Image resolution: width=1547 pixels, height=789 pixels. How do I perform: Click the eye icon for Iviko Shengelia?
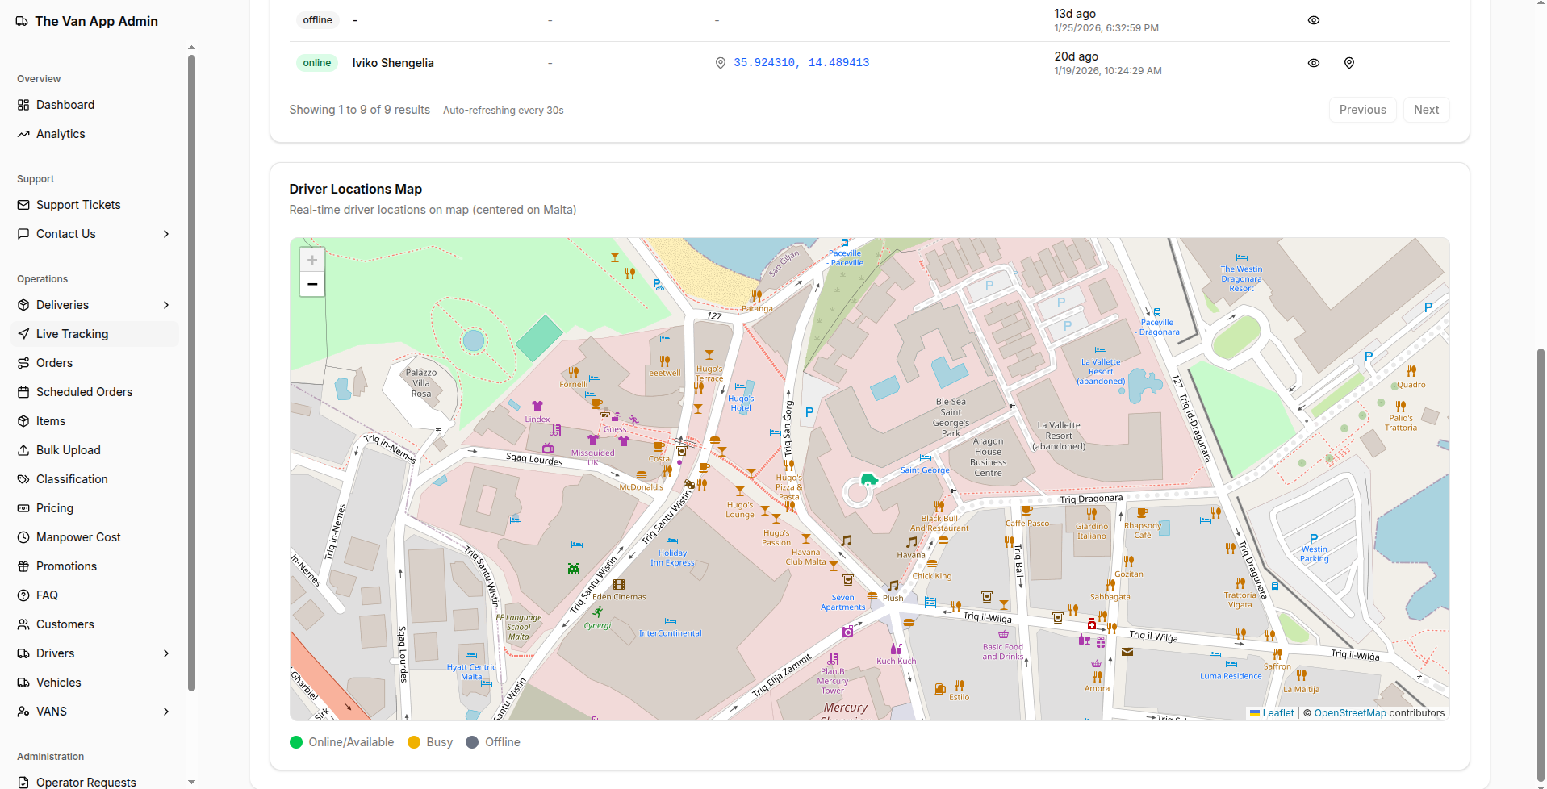[x=1313, y=63]
